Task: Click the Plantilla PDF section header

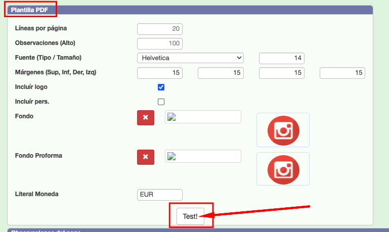Action: click(x=30, y=10)
